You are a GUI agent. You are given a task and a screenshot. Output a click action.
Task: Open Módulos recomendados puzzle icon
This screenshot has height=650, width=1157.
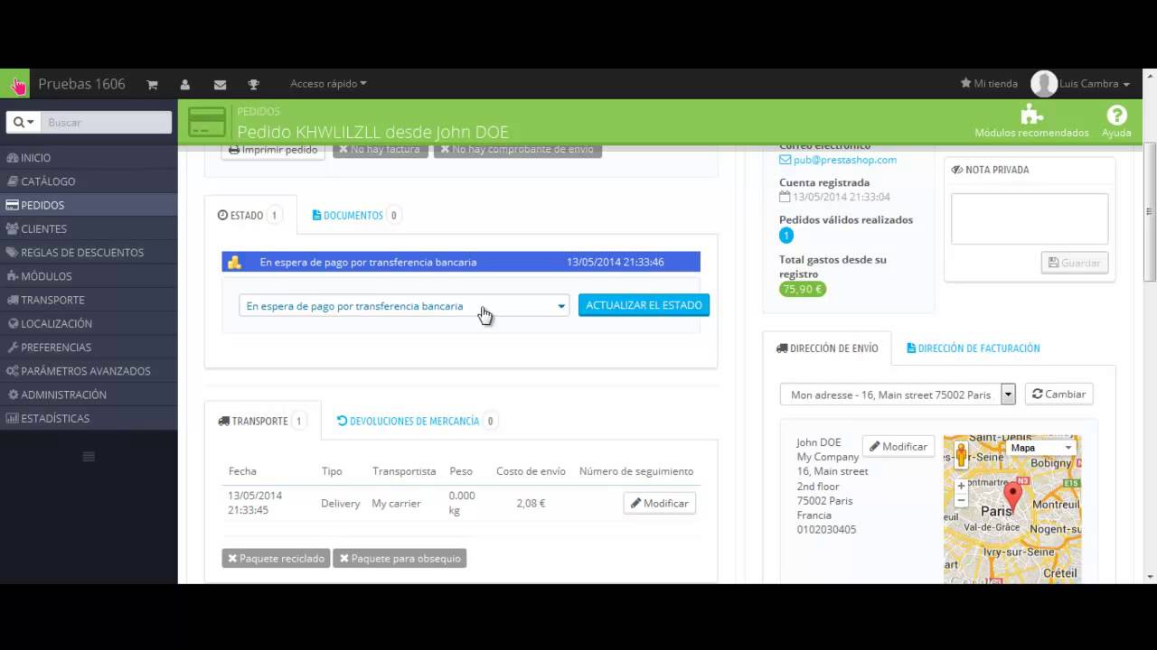point(1031,121)
